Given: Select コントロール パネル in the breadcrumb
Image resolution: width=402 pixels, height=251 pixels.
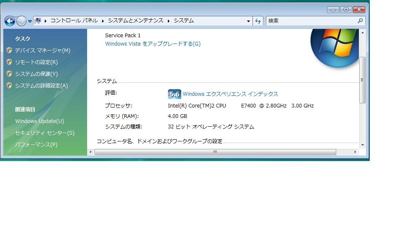Looking at the screenshot, I should tap(74, 20).
